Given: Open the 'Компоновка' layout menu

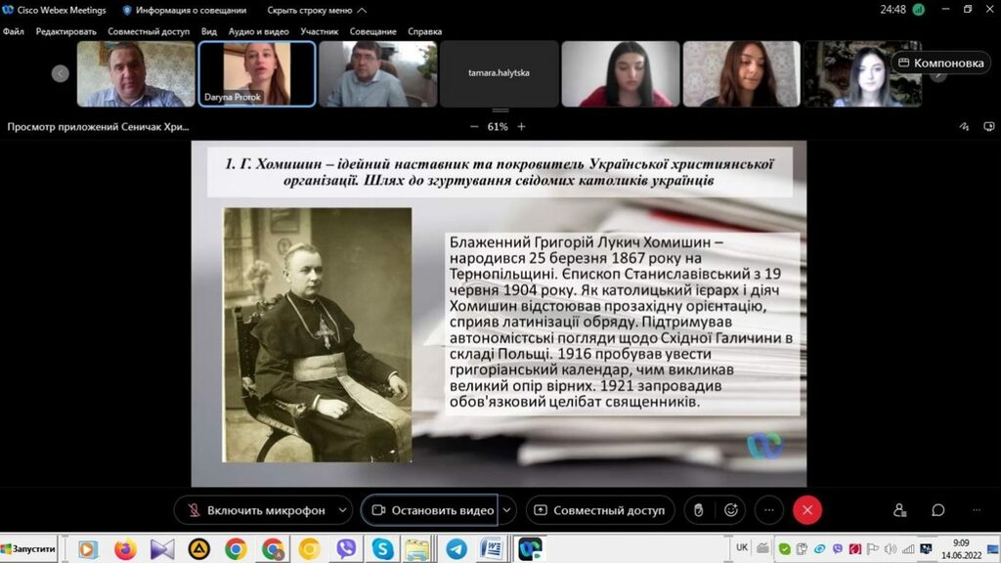Looking at the screenshot, I should 939,63.
